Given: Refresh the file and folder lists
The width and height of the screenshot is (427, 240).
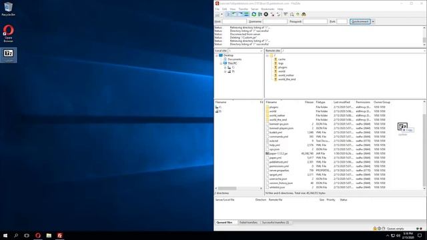Looking at the screenshot, I should pyautogui.click(x=254, y=15).
